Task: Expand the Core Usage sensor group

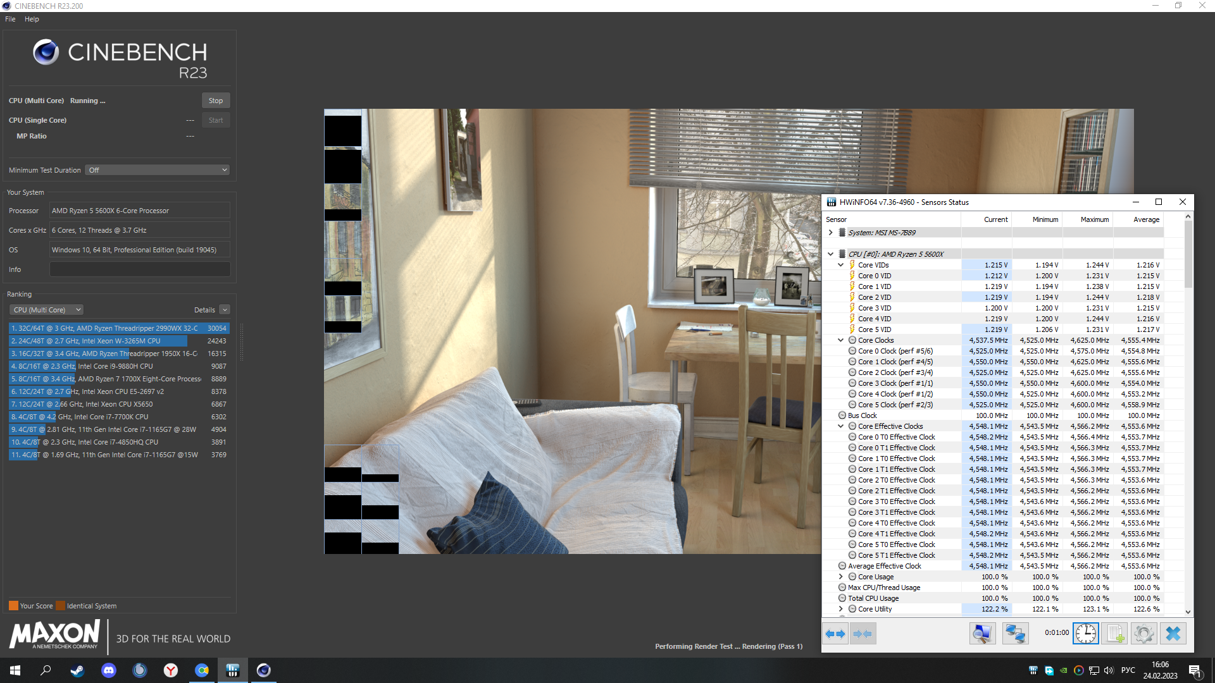Action: [840, 577]
